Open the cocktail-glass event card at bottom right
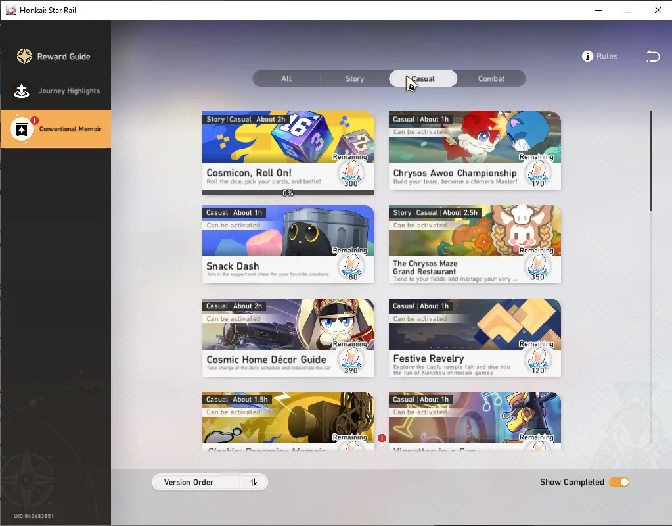This screenshot has height=526, width=672. (475, 421)
